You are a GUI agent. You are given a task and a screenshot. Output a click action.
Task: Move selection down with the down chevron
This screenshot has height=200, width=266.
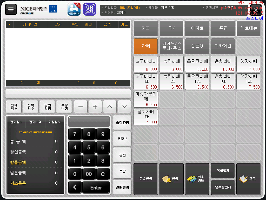click(124, 107)
